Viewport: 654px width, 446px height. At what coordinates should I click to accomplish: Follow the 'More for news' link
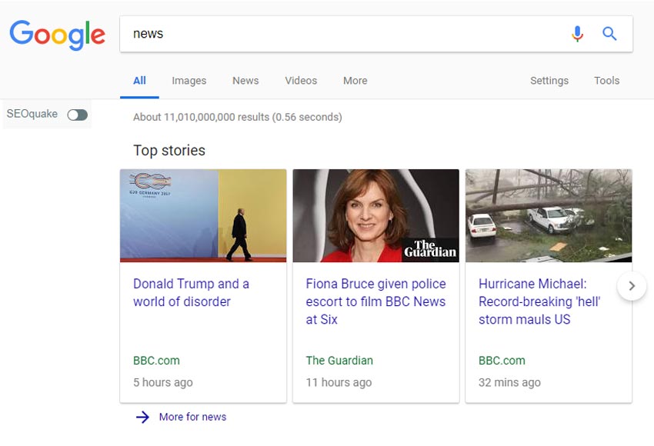[192, 417]
